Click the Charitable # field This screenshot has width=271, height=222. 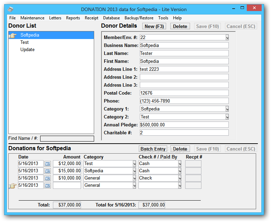pos(184,133)
